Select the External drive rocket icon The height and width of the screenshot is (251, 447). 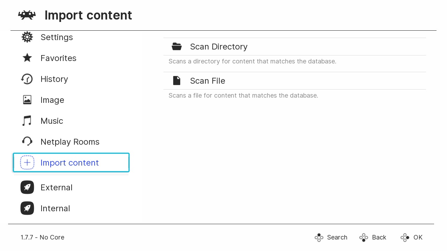27,187
